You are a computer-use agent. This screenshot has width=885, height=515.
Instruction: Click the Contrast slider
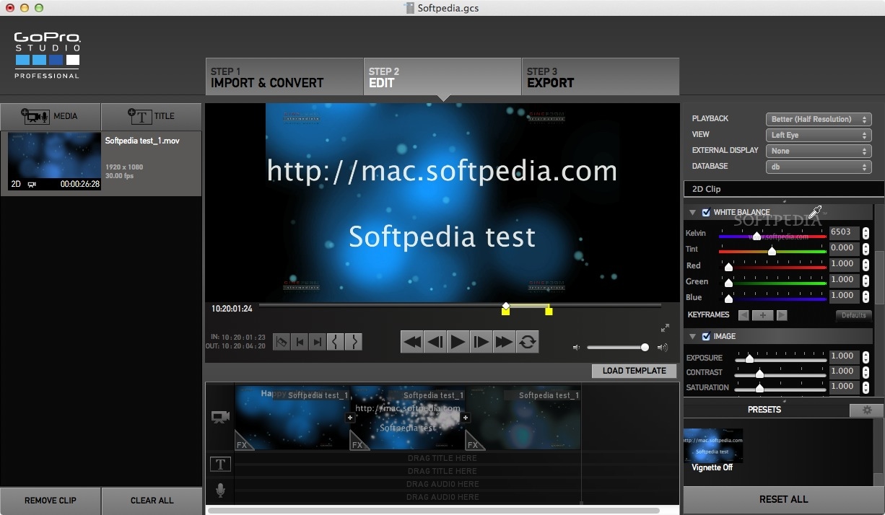780,374
